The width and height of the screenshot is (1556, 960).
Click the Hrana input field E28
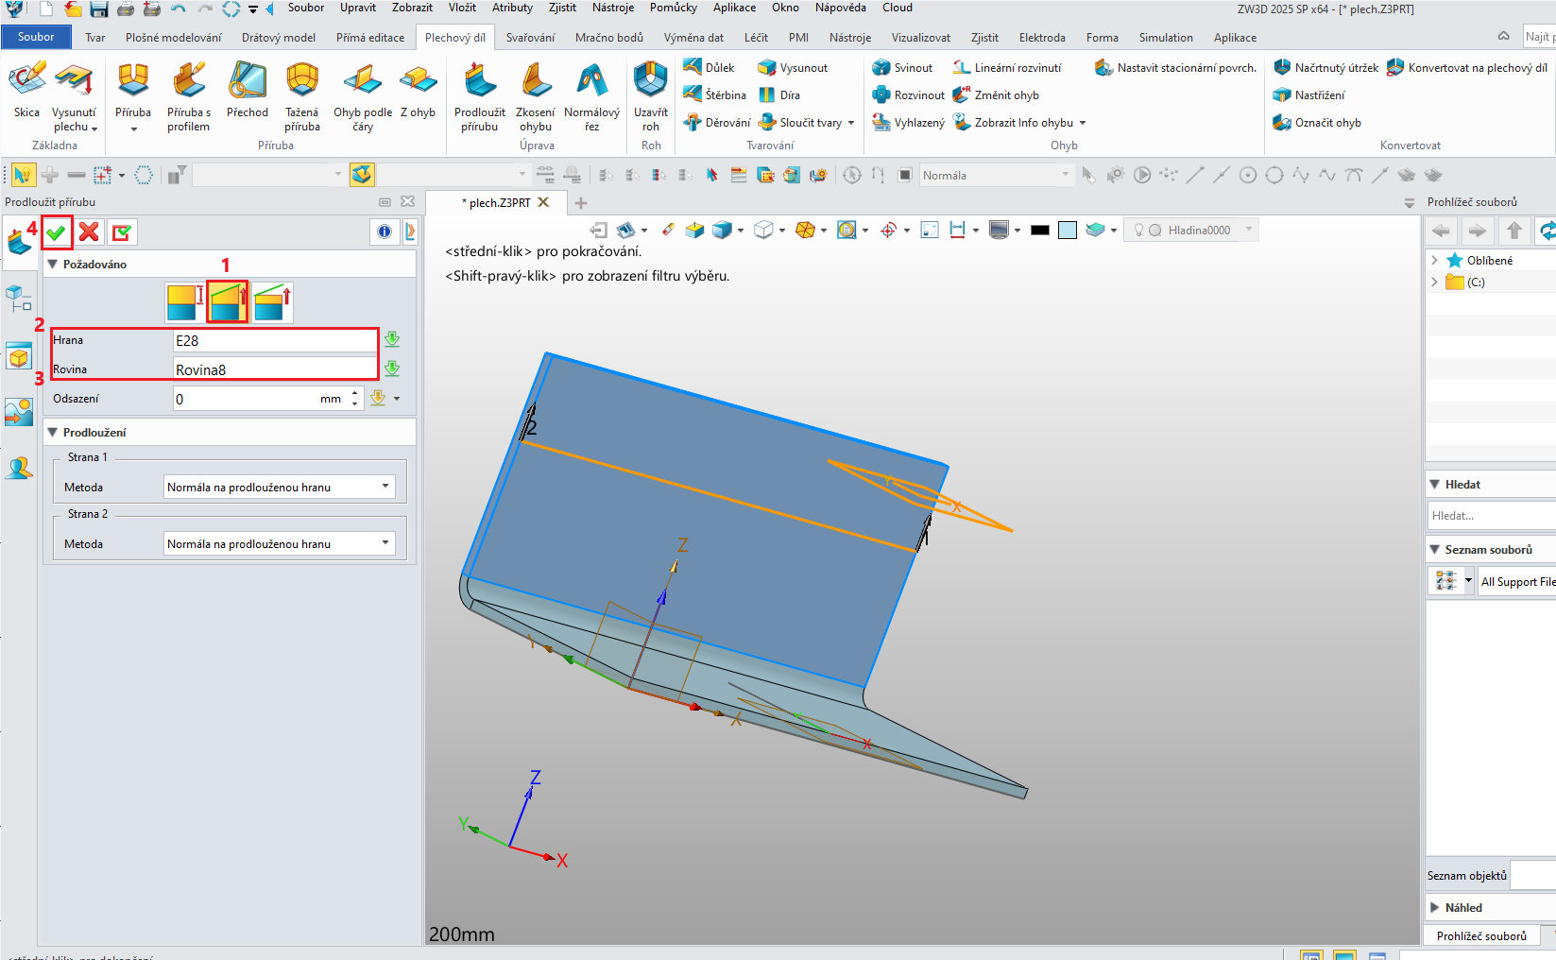click(275, 341)
